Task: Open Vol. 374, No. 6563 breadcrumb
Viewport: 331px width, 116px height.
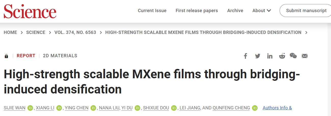Action: [75, 32]
